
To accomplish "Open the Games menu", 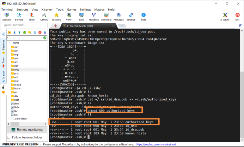I will point(72,10).
